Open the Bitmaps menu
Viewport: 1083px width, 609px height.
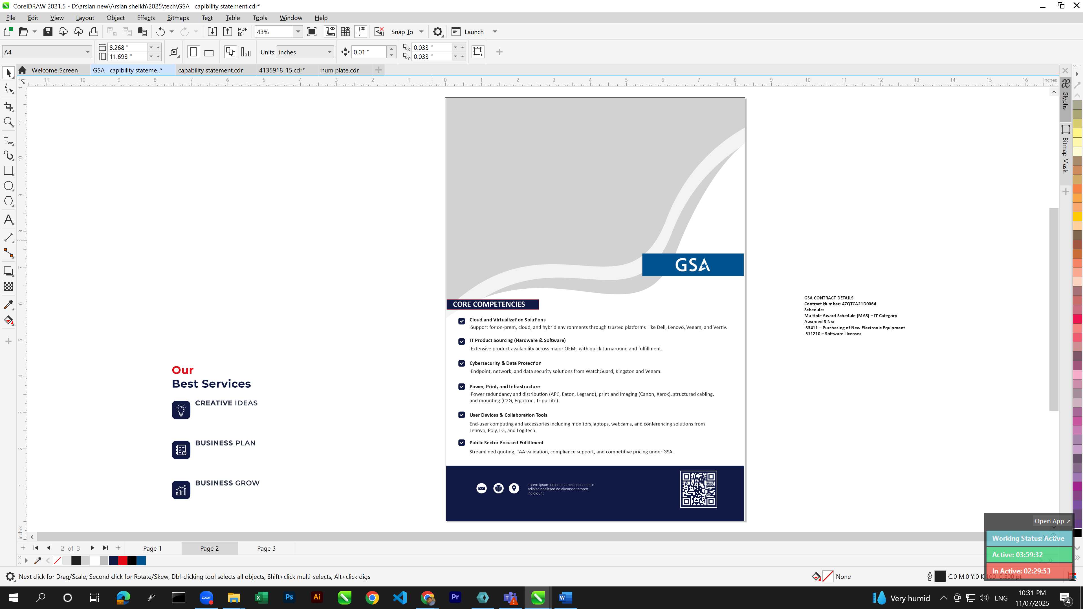coord(178,18)
